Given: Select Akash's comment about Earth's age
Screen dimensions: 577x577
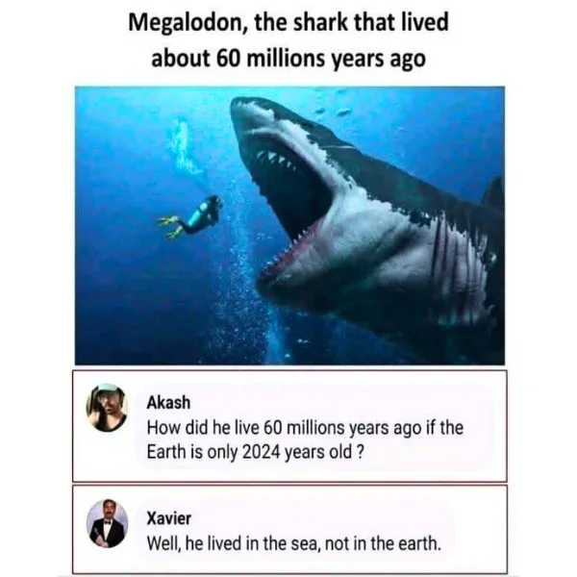Looking at the screenshot, I should point(305,439).
